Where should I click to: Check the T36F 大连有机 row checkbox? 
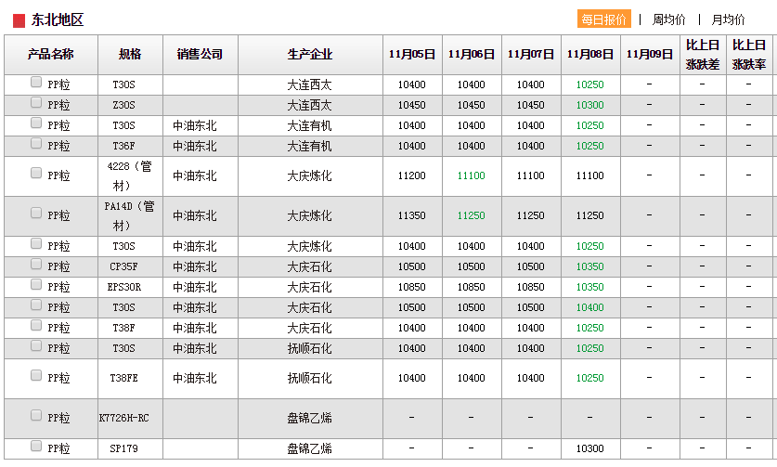[35, 143]
